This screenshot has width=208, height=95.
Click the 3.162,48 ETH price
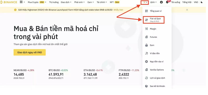pyautogui.click(x=90, y=74)
